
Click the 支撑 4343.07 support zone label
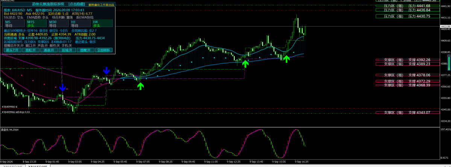[x=408, y=113]
